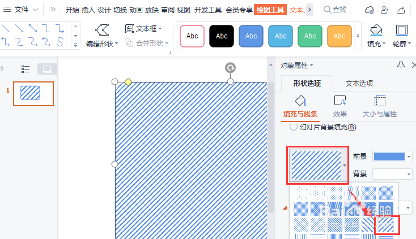Open the 文本框 dropdown

(x=143, y=28)
